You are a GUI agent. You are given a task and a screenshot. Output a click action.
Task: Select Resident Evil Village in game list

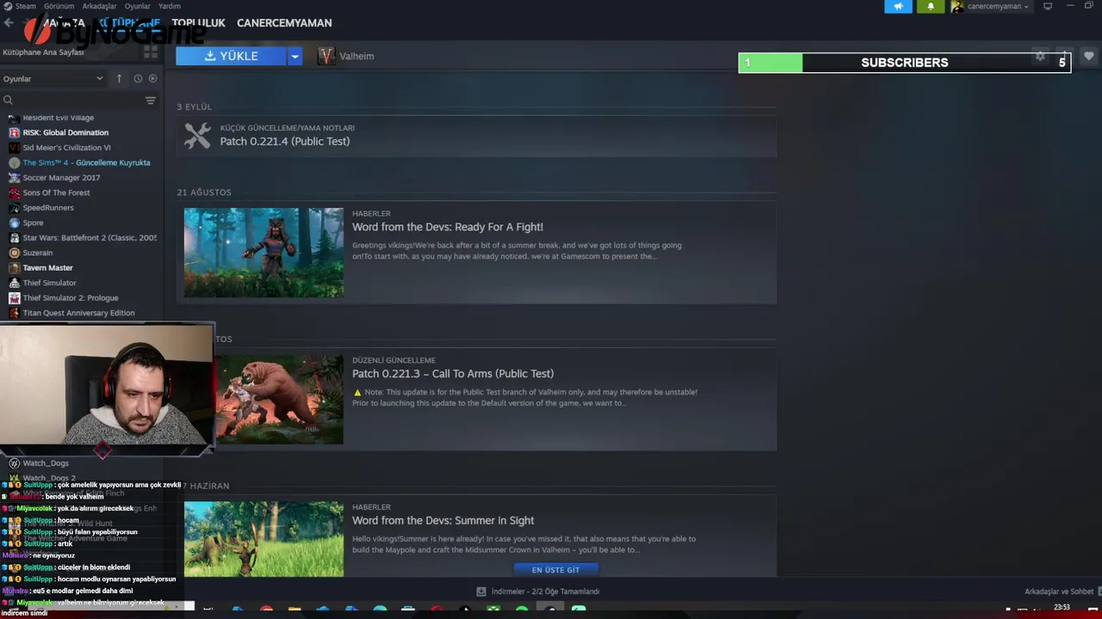[58, 118]
